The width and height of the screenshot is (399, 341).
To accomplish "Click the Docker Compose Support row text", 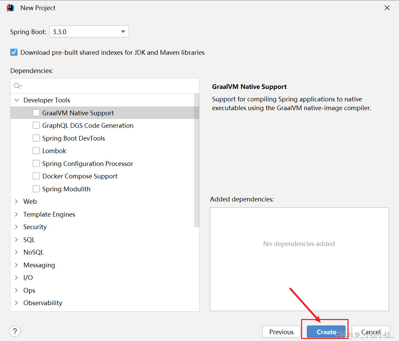I will pyautogui.click(x=80, y=176).
